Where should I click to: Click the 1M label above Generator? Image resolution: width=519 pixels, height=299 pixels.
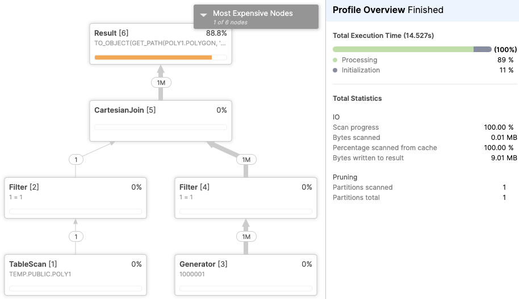click(x=246, y=237)
